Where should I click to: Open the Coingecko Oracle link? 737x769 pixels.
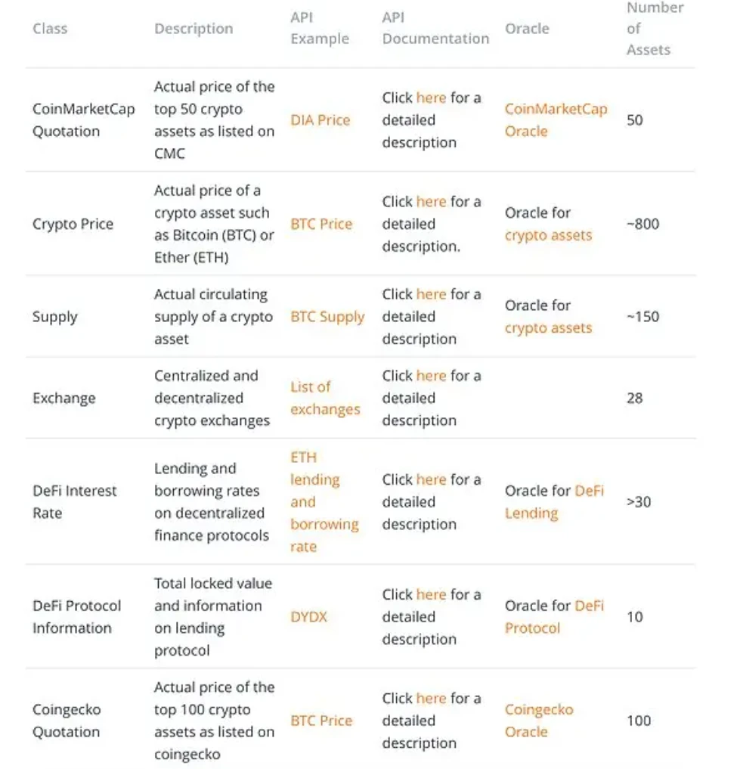539,721
